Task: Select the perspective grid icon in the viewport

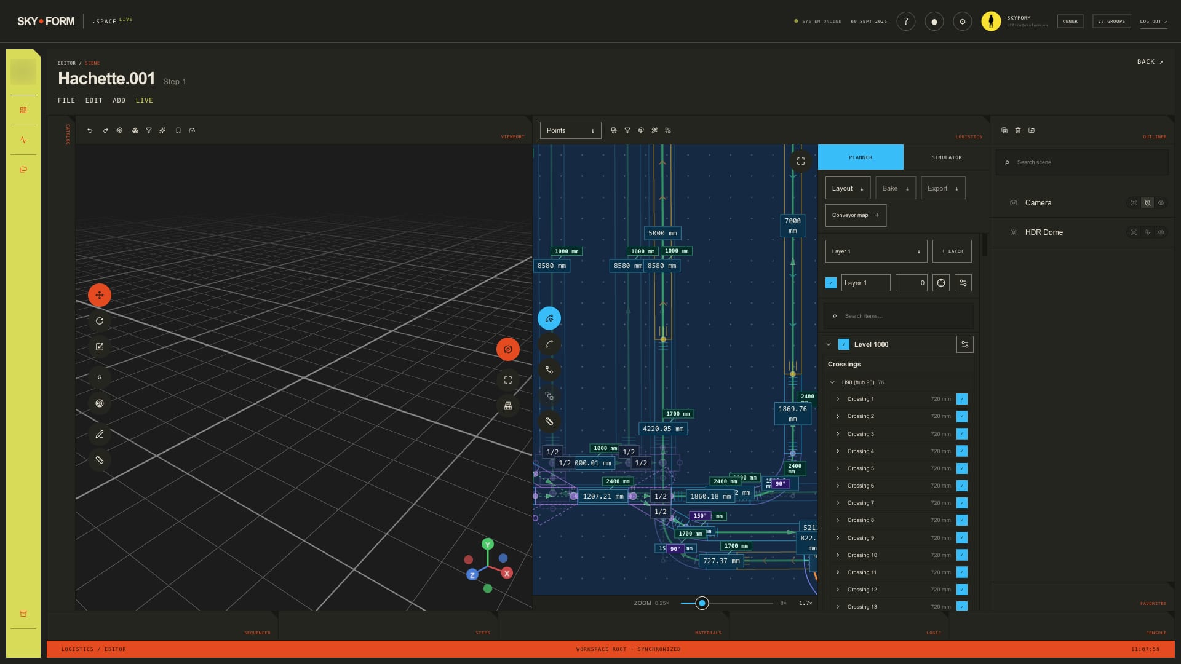Action: click(x=508, y=406)
